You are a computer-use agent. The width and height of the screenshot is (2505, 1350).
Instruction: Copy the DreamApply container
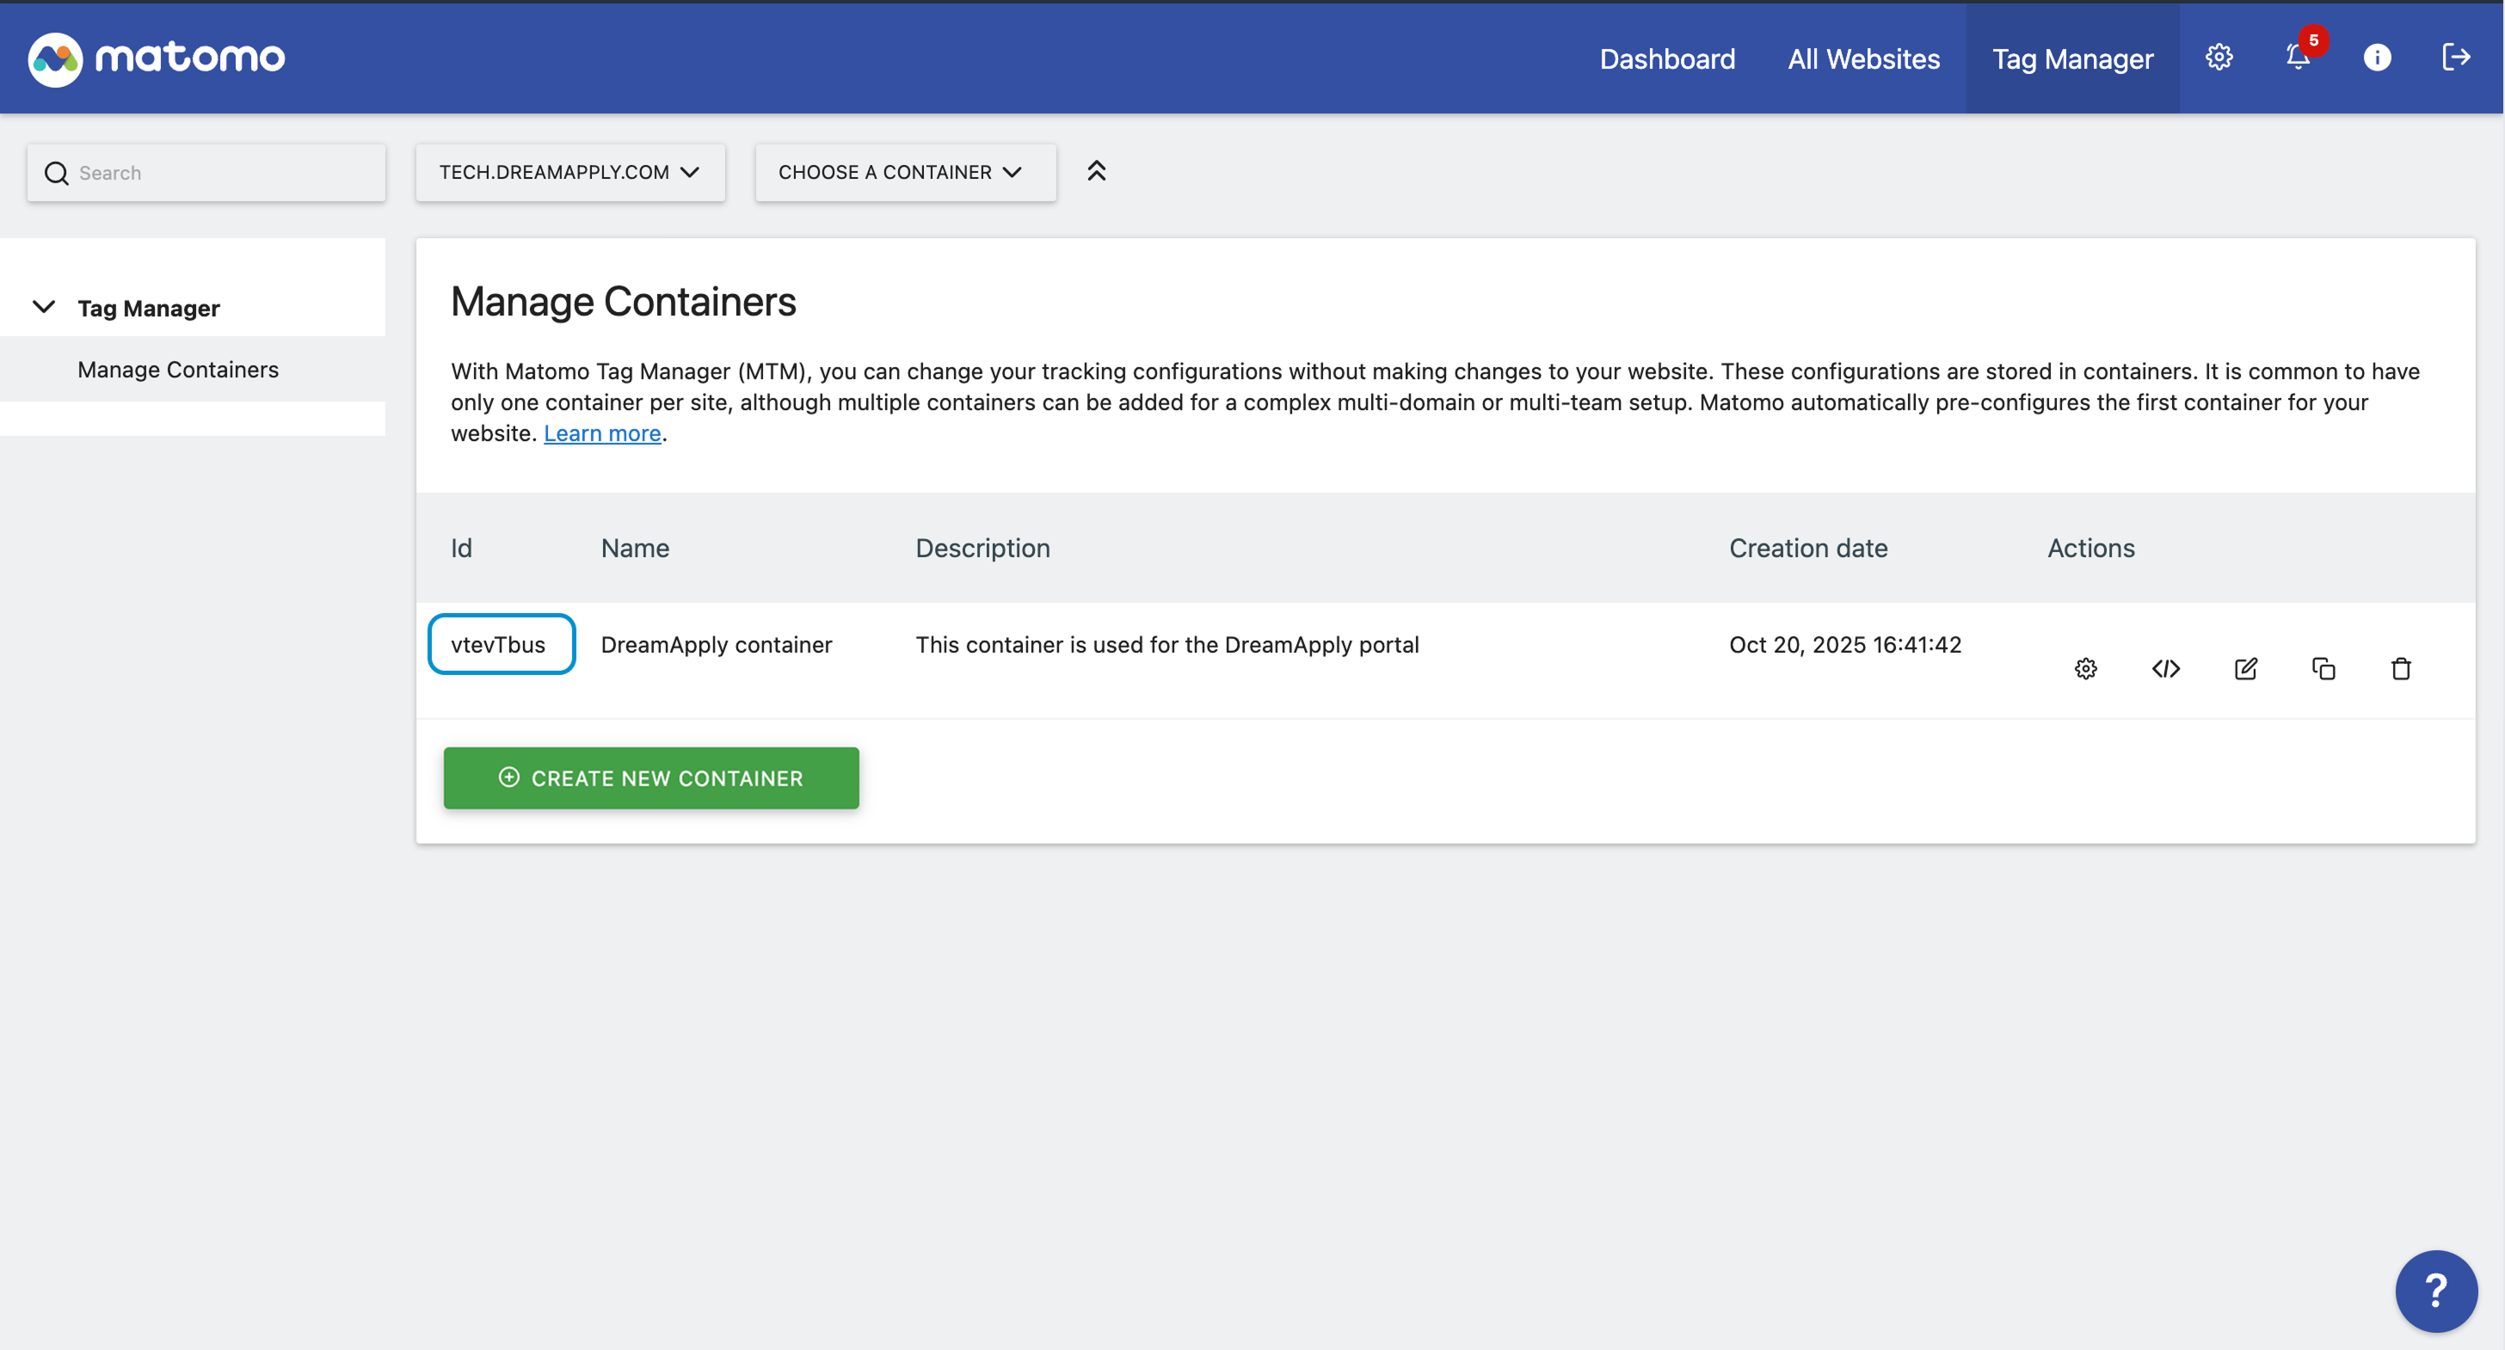click(x=2323, y=669)
